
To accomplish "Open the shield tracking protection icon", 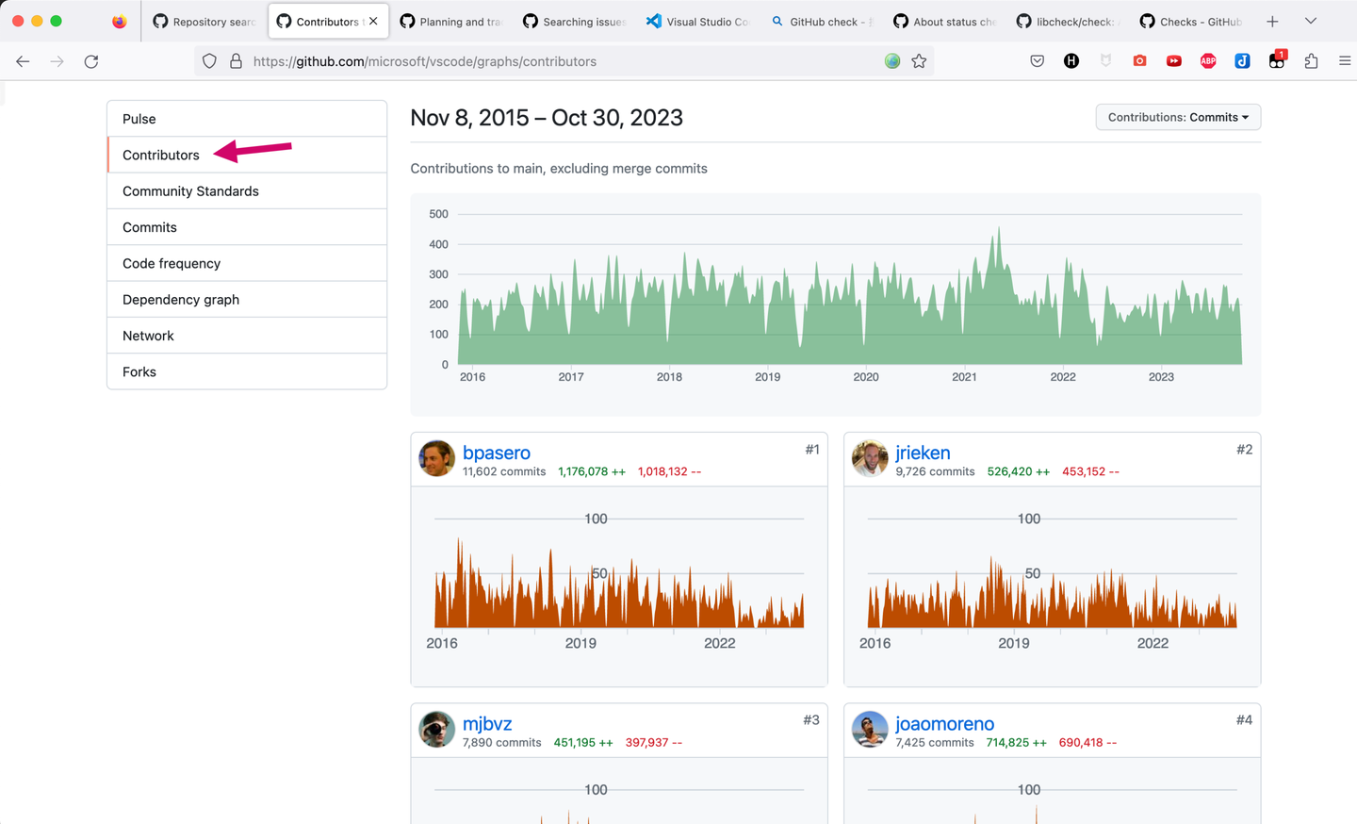I will 209,61.
